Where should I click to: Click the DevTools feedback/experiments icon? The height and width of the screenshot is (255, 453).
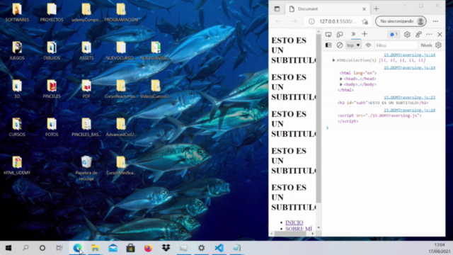pos(418,35)
